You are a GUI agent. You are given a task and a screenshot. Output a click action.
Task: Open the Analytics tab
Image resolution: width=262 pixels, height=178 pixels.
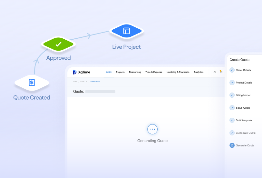(x=199, y=72)
